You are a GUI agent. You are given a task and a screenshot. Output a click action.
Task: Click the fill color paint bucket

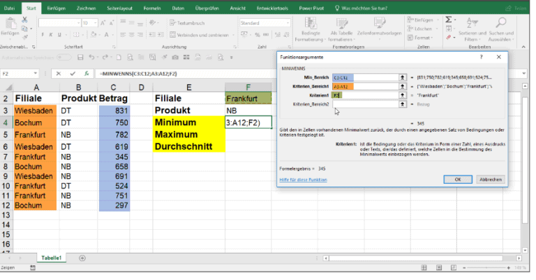(94, 34)
